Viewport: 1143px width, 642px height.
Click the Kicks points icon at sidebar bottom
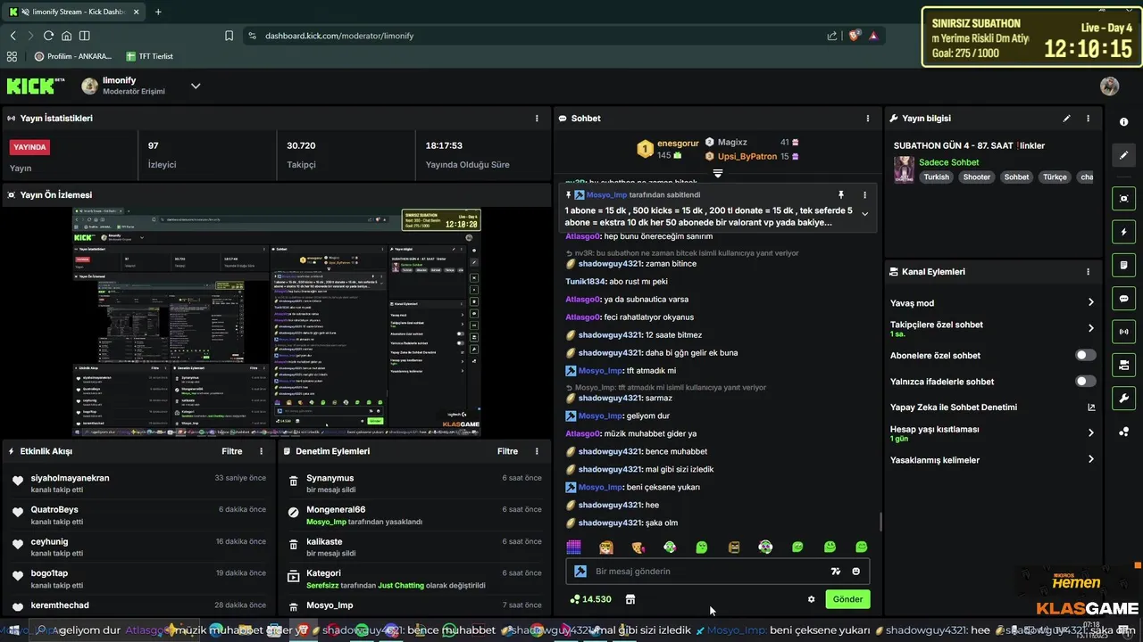[x=1123, y=432]
